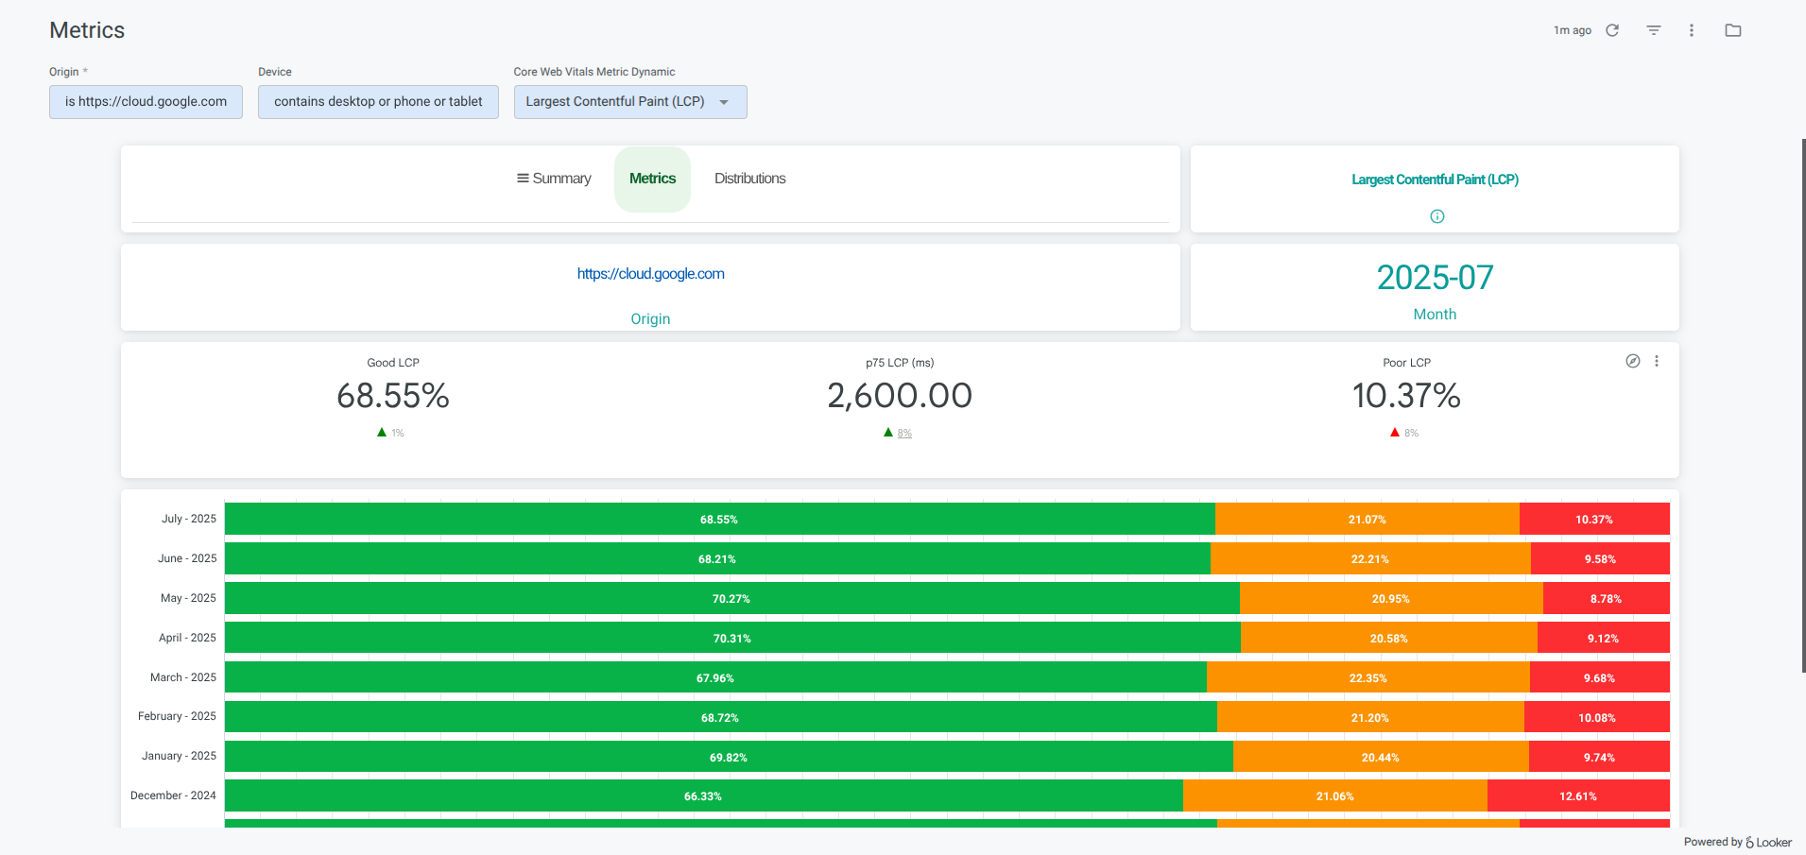
Task: Switch to the Distributions tab
Action: (749, 179)
